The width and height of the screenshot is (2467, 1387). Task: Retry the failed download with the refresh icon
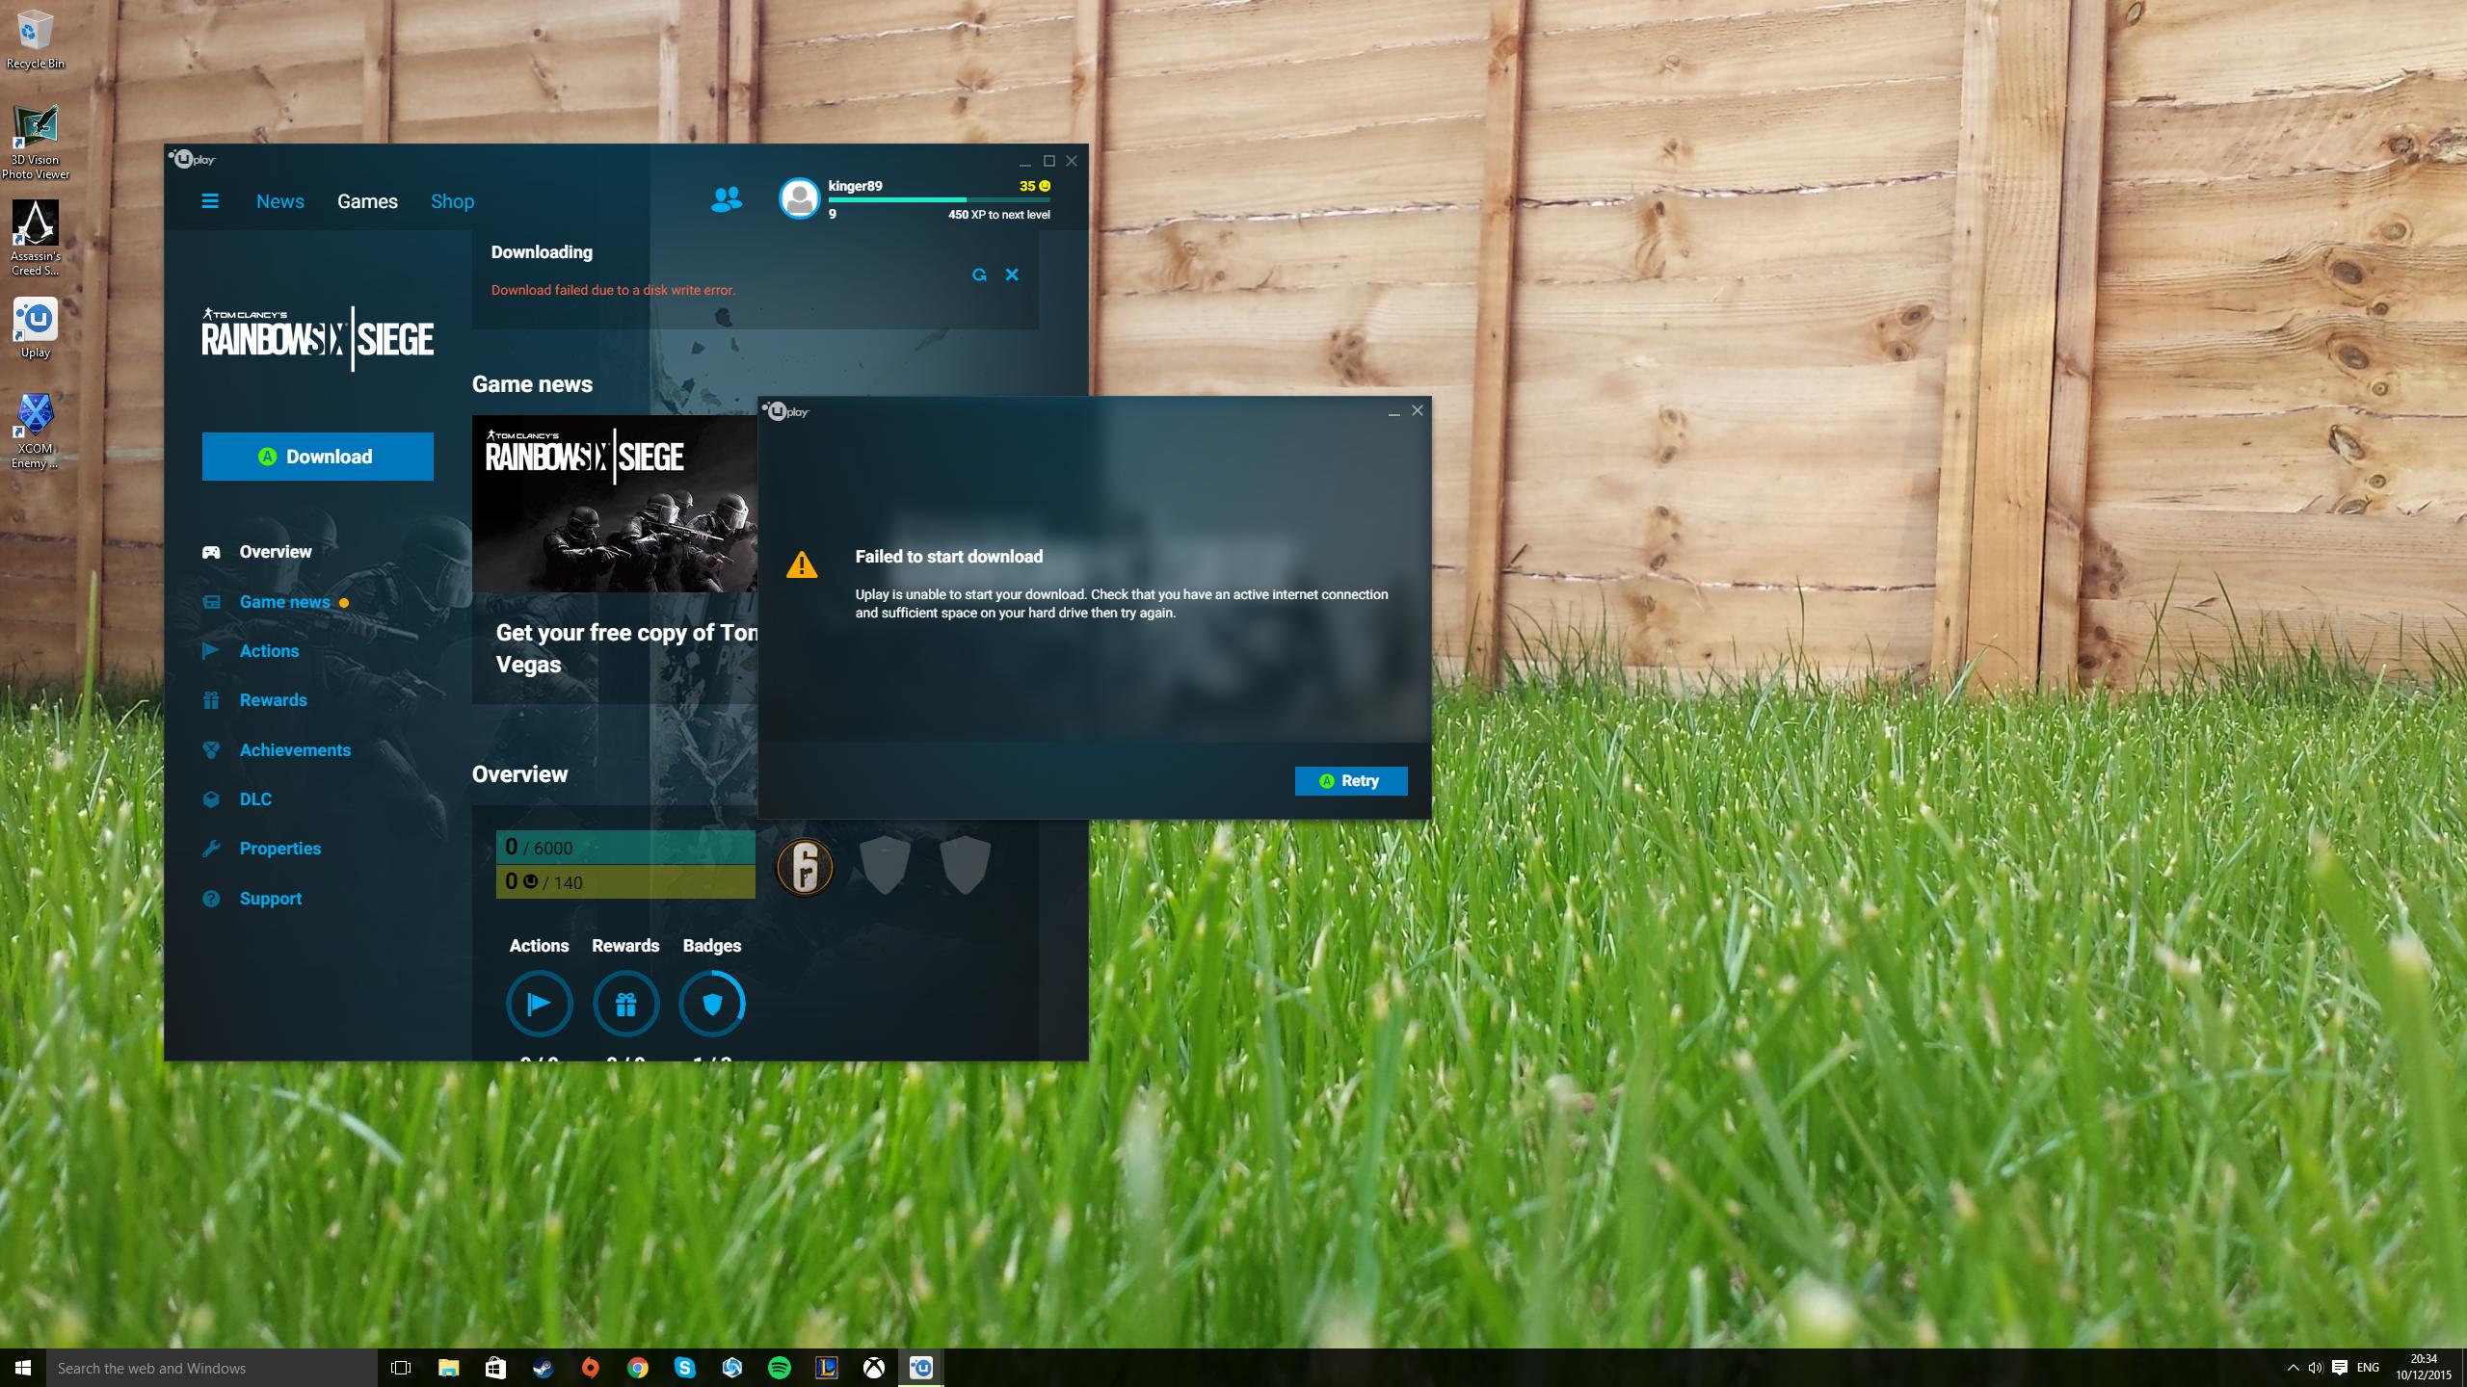[x=979, y=275]
